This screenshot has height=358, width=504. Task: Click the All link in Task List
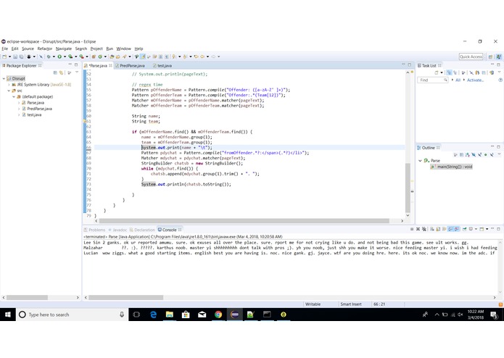458,80
